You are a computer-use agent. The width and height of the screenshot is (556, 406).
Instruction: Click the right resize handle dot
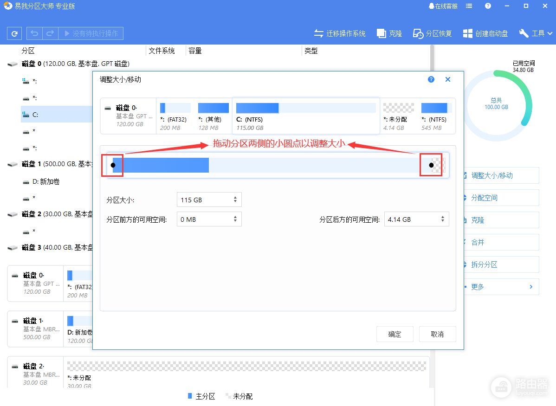tap(431, 165)
